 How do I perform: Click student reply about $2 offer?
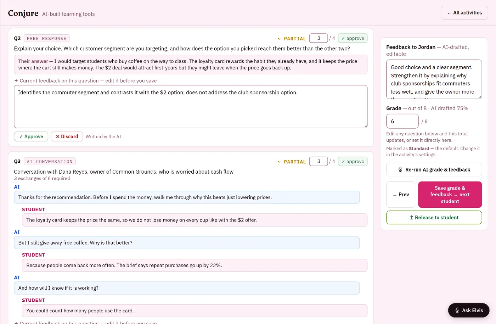click(195, 220)
